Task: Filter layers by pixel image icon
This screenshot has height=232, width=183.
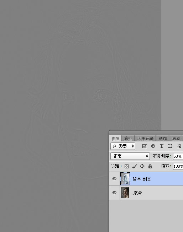Action: point(145,146)
